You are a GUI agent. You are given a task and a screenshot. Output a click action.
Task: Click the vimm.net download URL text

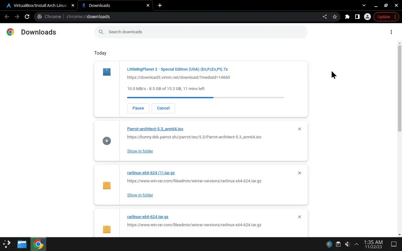pos(178,77)
